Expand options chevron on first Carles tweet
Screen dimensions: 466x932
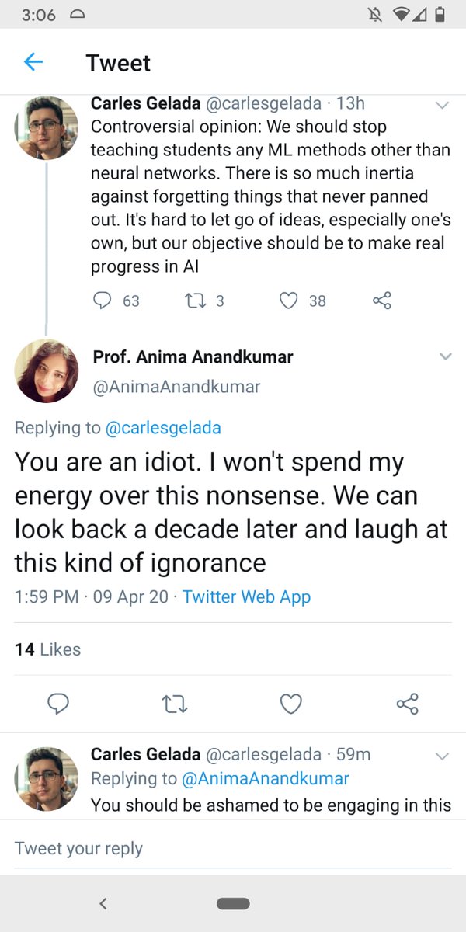[x=442, y=105]
